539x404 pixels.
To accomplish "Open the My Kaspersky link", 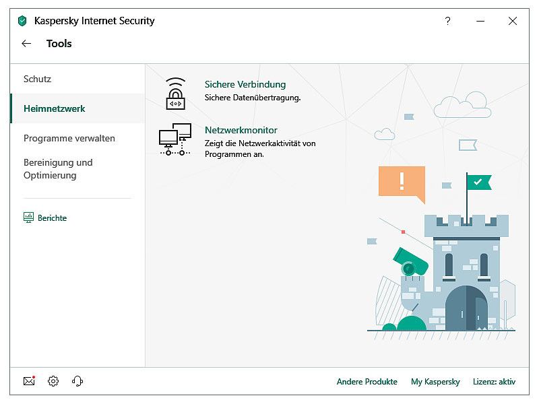I will 435,382.
